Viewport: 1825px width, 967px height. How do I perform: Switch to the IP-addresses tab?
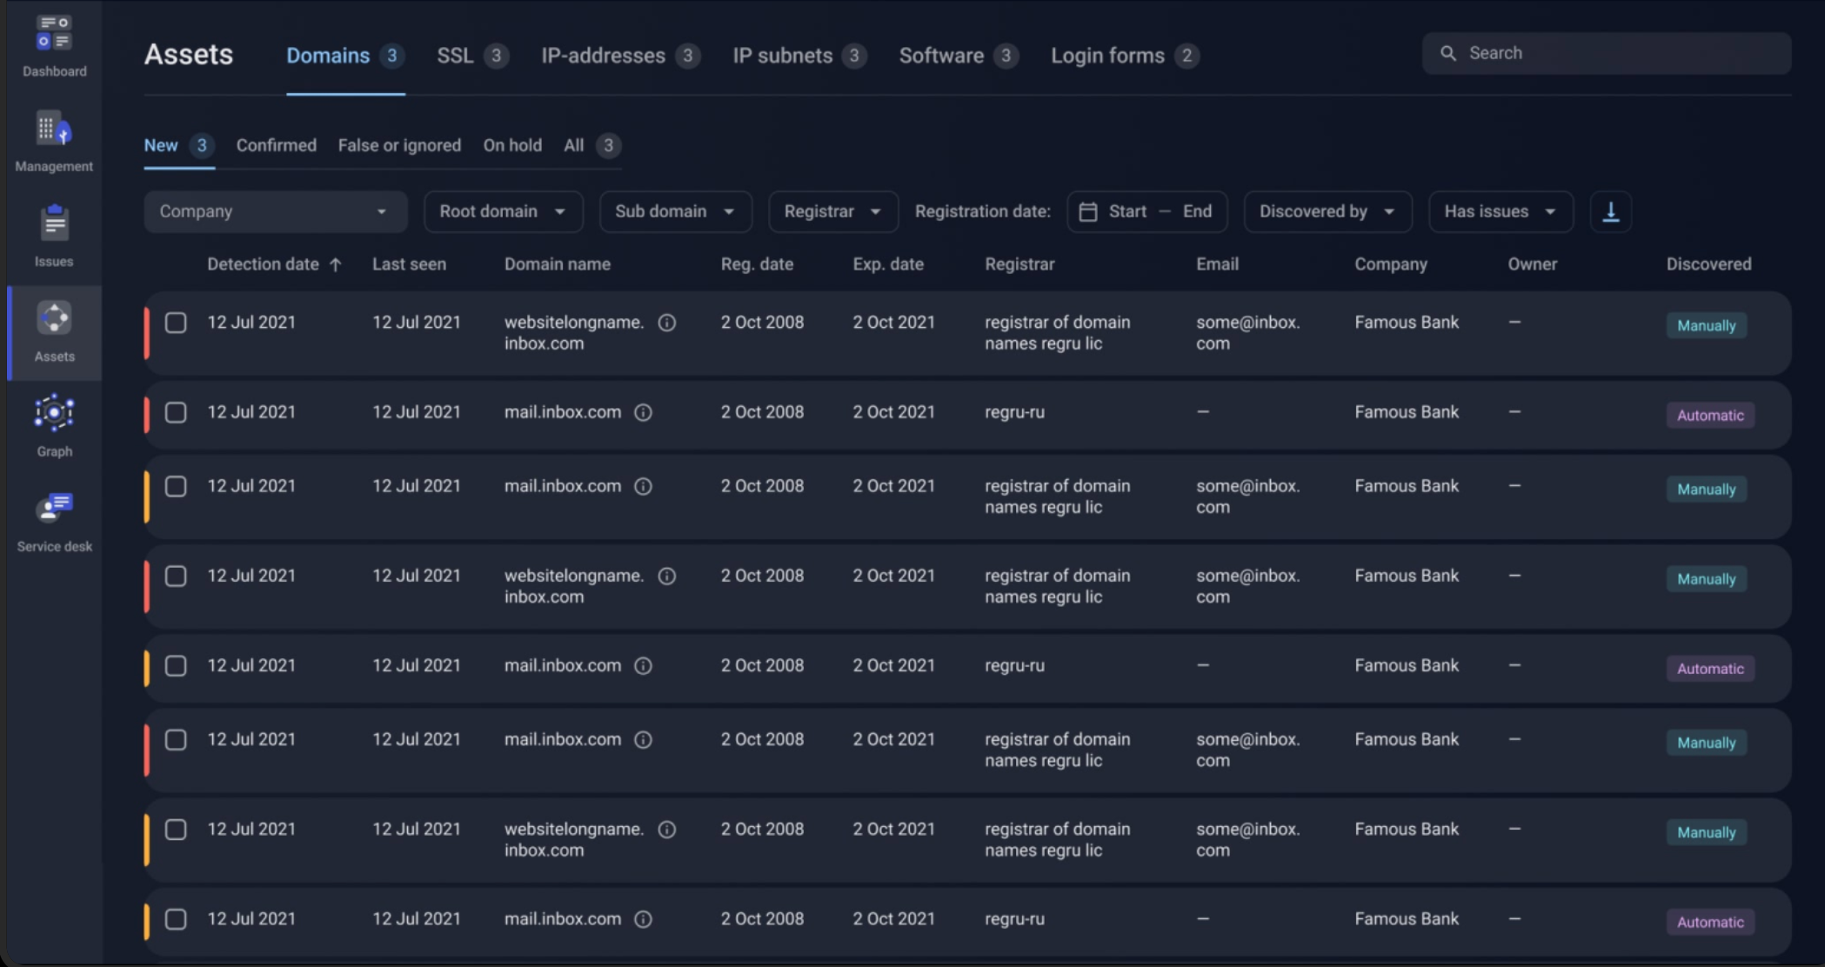(603, 56)
